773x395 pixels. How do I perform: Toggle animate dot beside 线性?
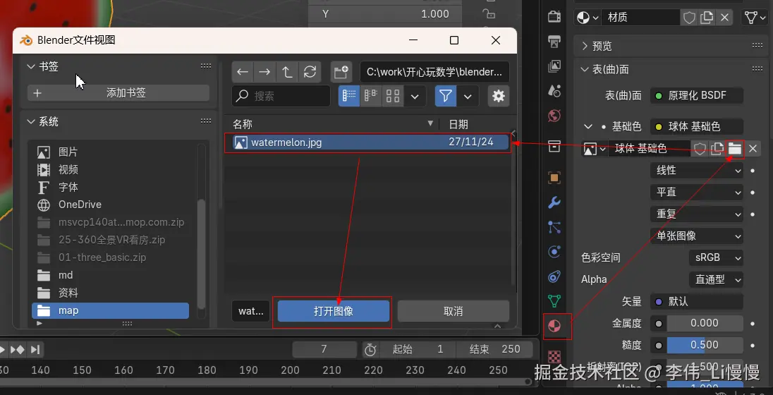pyautogui.click(x=753, y=171)
